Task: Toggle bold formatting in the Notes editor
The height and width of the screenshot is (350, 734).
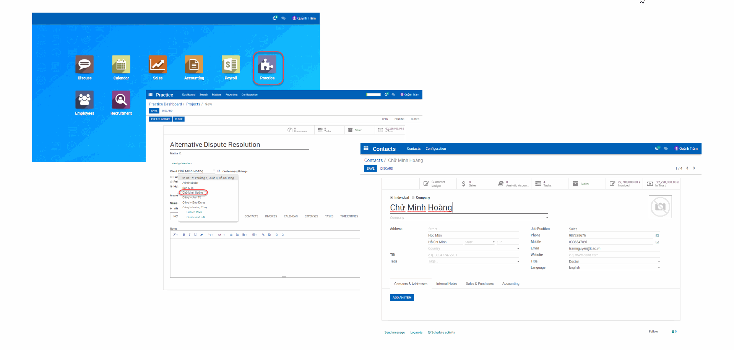Action: click(x=184, y=235)
